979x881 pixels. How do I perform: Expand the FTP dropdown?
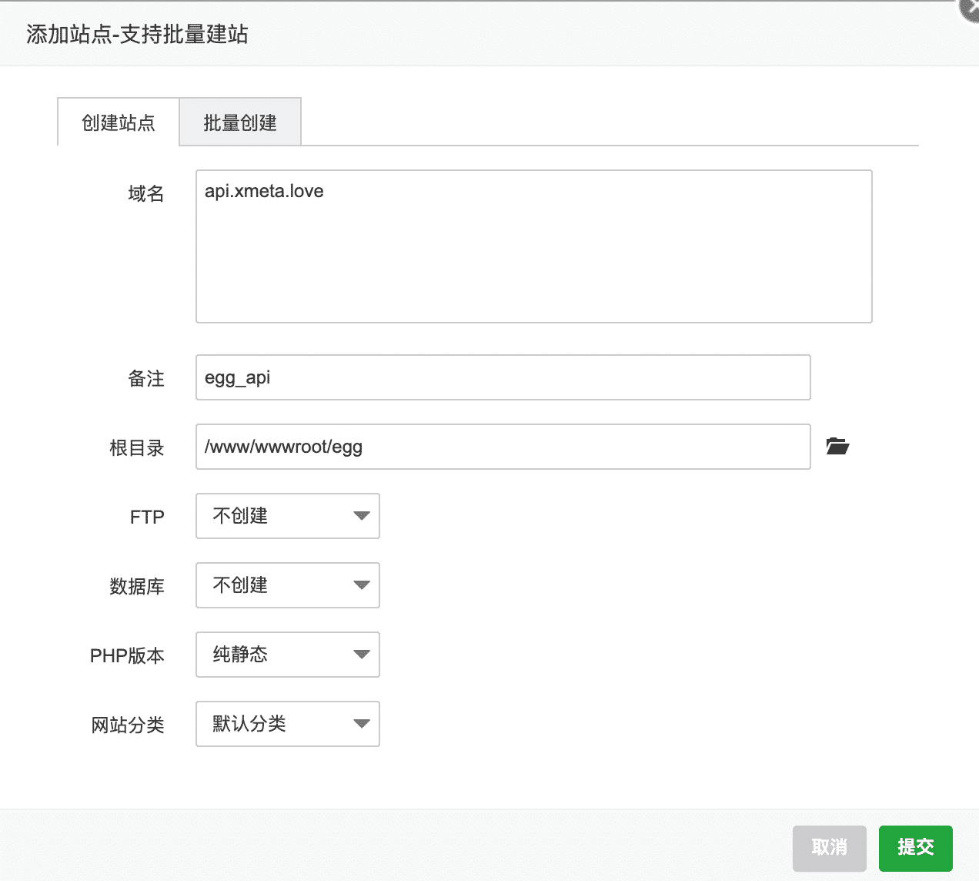tap(288, 516)
